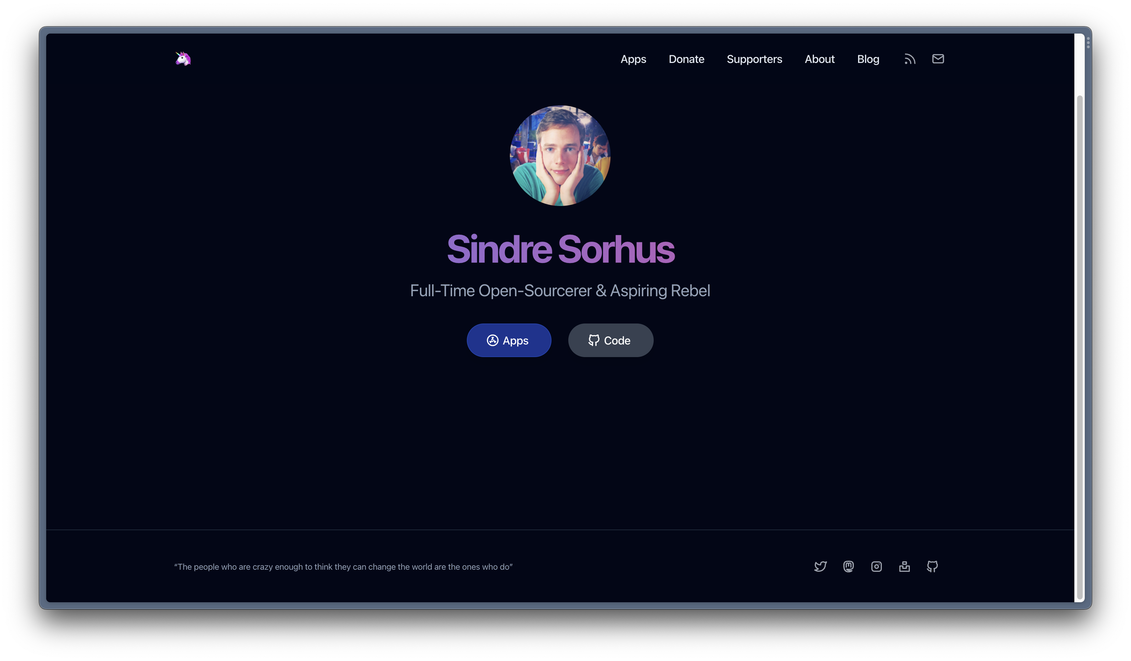Click the Code button
1131x661 pixels.
pos(611,340)
